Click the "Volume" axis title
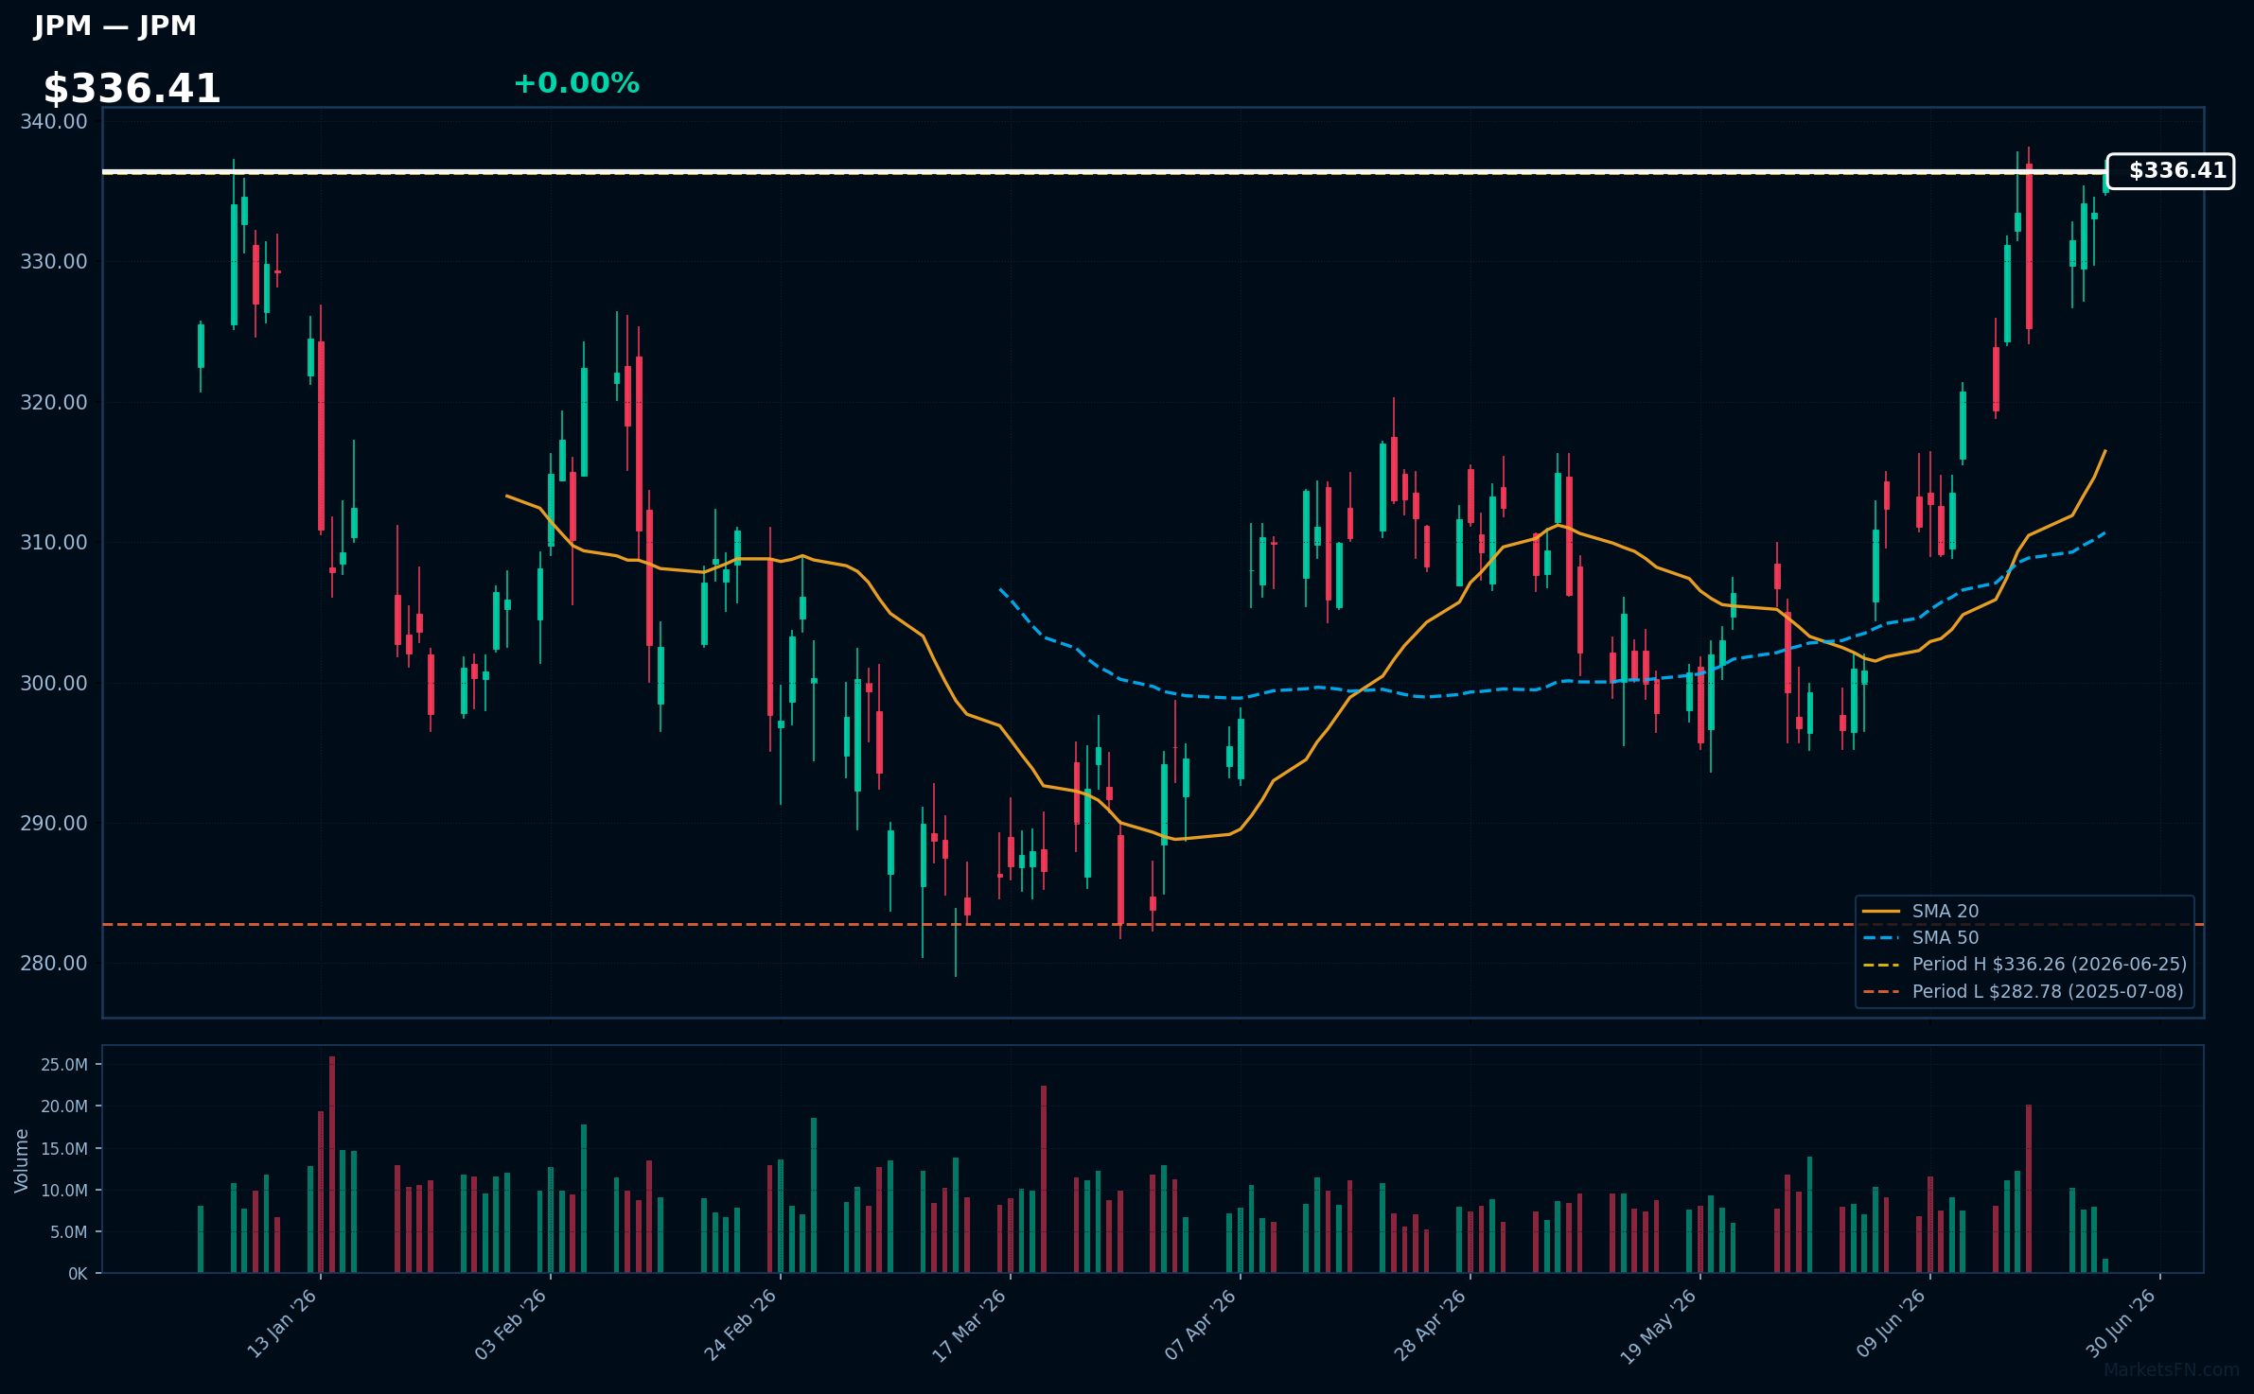The width and height of the screenshot is (2254, 1394). click(22, 1160)
